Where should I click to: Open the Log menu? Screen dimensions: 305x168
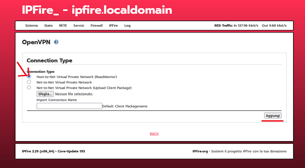pyautogui.click(x=127, y=26)
